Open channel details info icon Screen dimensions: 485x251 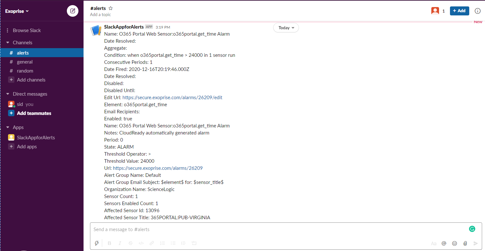point(478,11)
